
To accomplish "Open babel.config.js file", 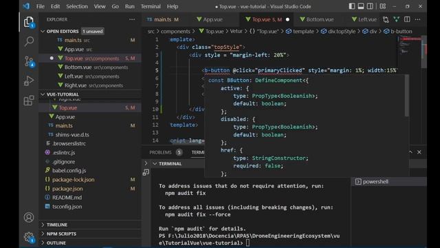I will coord(90,170).
